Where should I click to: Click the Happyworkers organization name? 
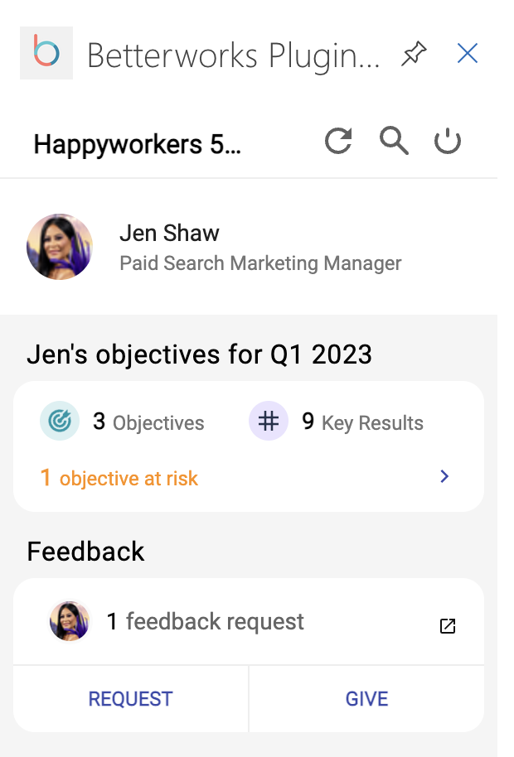tap(137, 144)
